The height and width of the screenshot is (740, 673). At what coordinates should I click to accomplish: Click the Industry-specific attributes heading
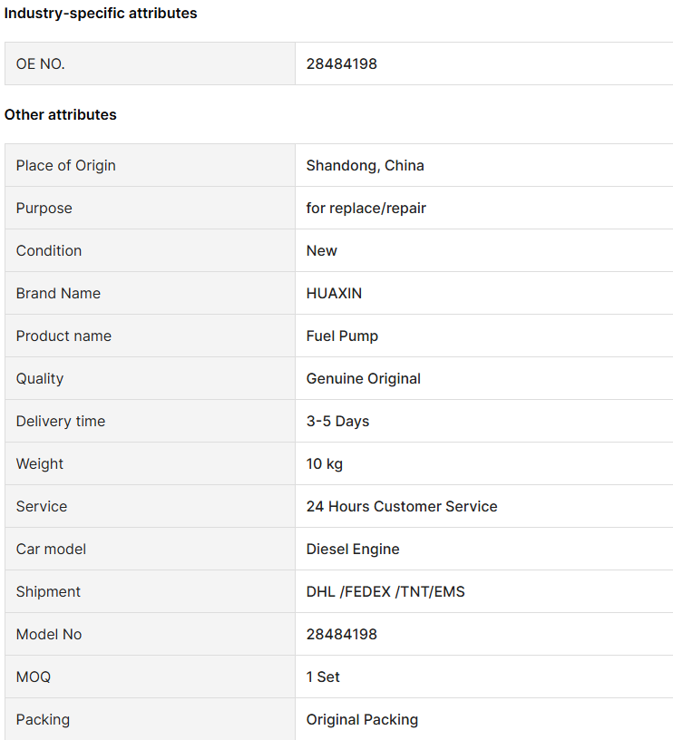pyautogui.click(x=101, y=14)
